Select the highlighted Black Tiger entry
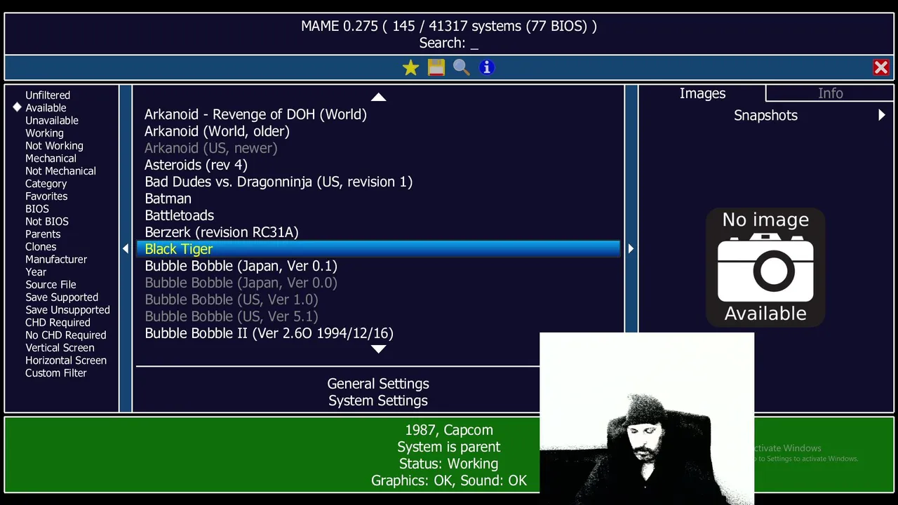Screen dimensions: 898x505 click(378, 249)
